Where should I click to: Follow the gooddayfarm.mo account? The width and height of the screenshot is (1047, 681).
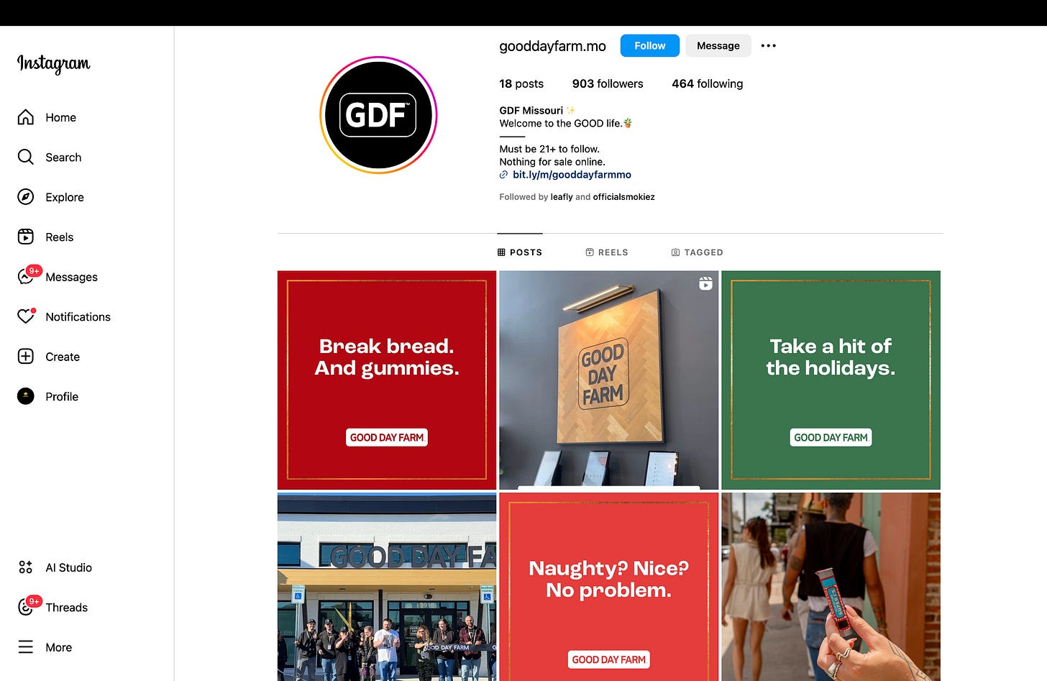pyautogui.click(x=650, y=45)
